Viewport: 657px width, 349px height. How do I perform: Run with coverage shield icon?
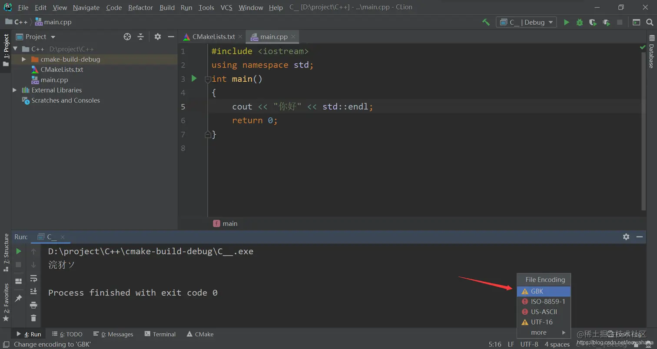click(x=593, y=22)
